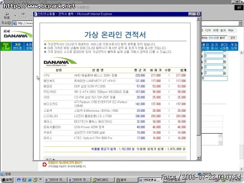Select the CPU row category text

tap(46, 75)
